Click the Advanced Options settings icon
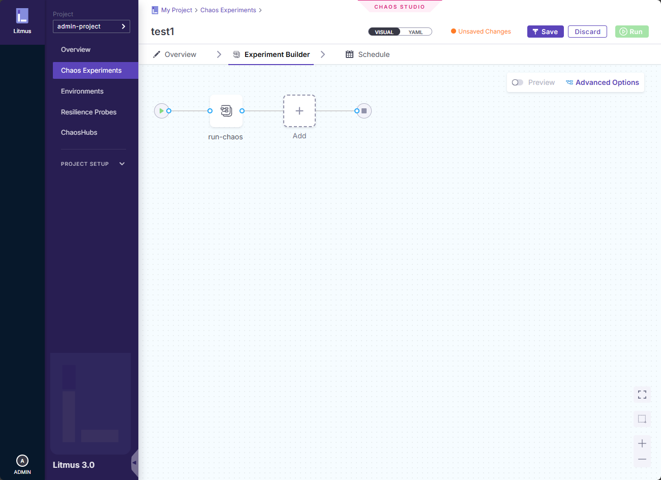661x480 pixels. click(569, 82)
